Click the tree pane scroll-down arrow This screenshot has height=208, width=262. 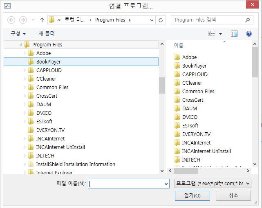click(x=162, y=171)
